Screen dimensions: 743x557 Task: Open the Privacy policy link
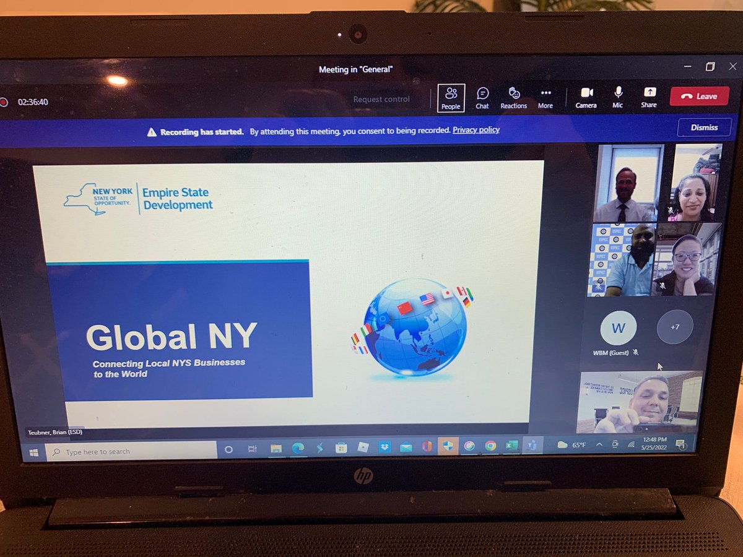click(476, 130)
